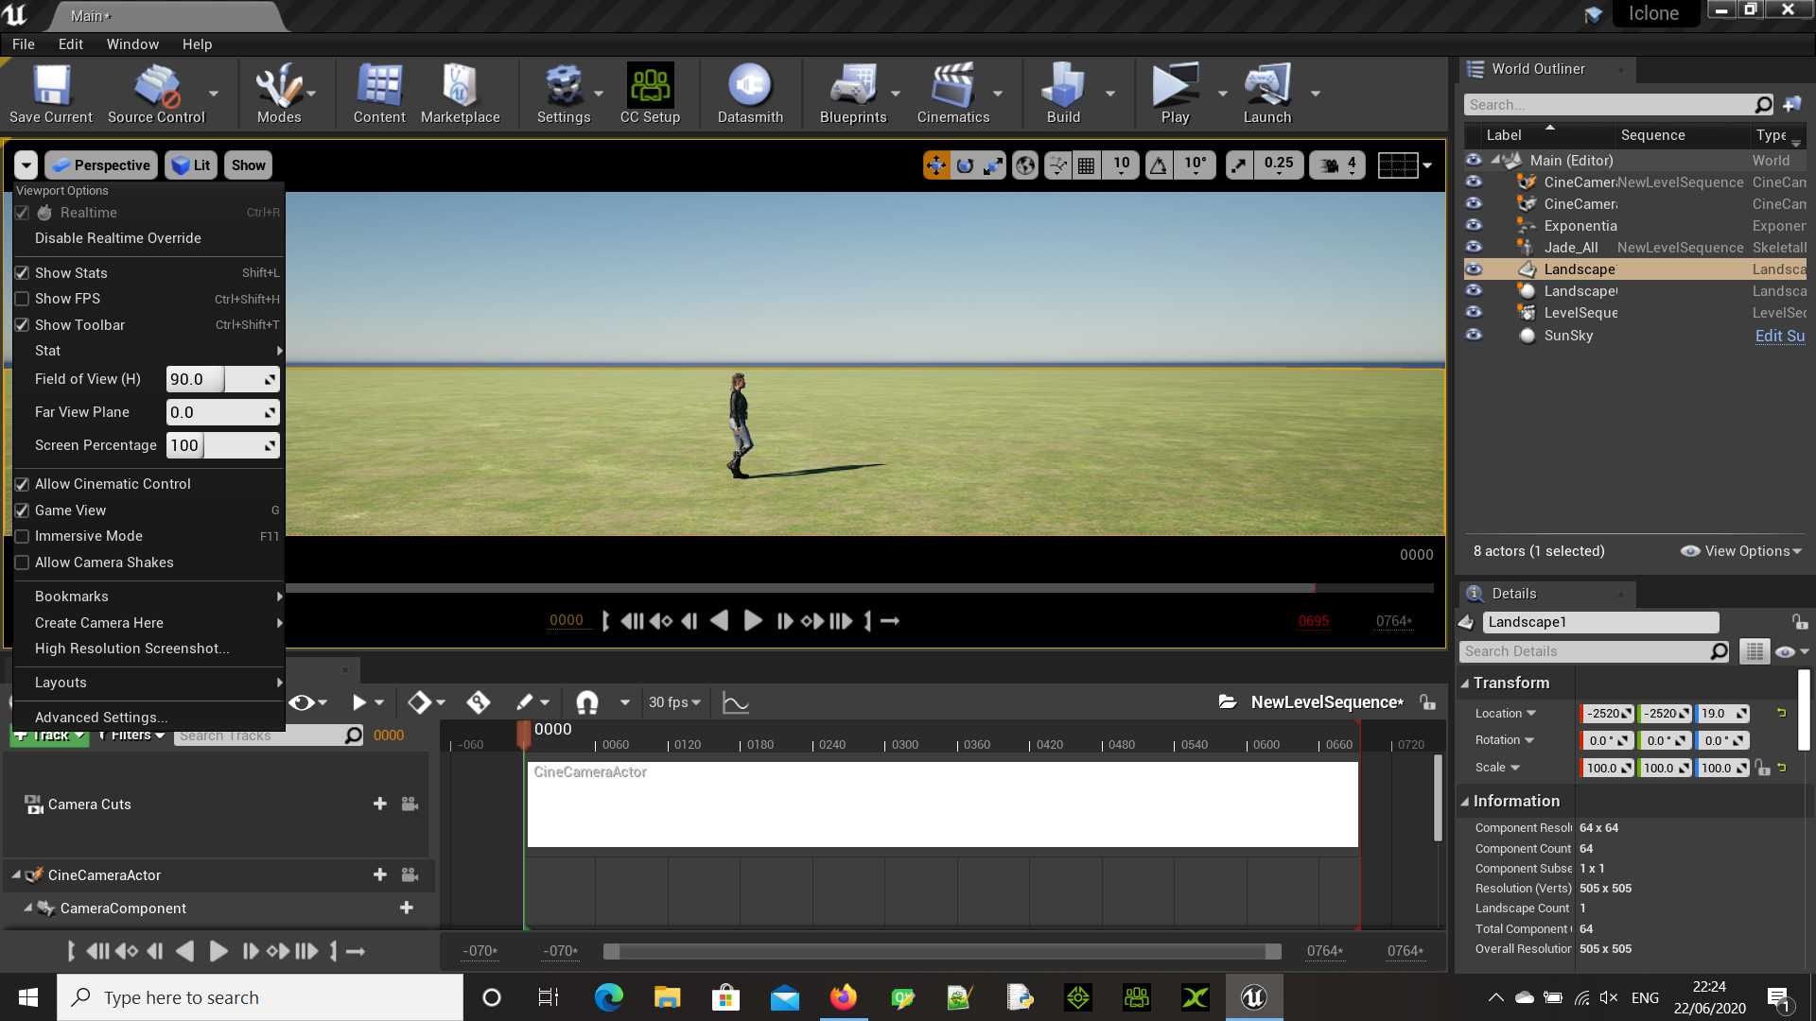
Task: Click the World Outliner search field
Action: click(x=1619, y=105)
